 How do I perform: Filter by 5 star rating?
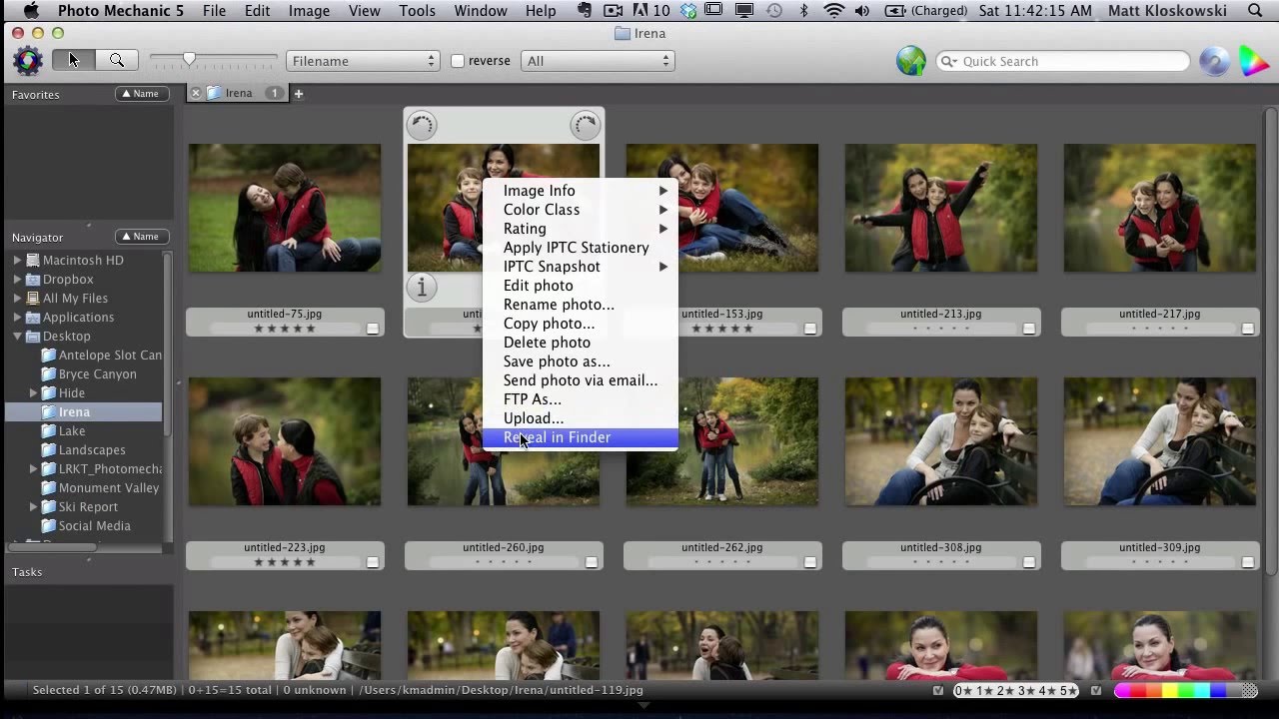pyautogui.click(x=1068, y=690)
